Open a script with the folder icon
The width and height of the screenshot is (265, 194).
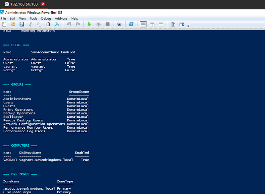click(13, 24)
